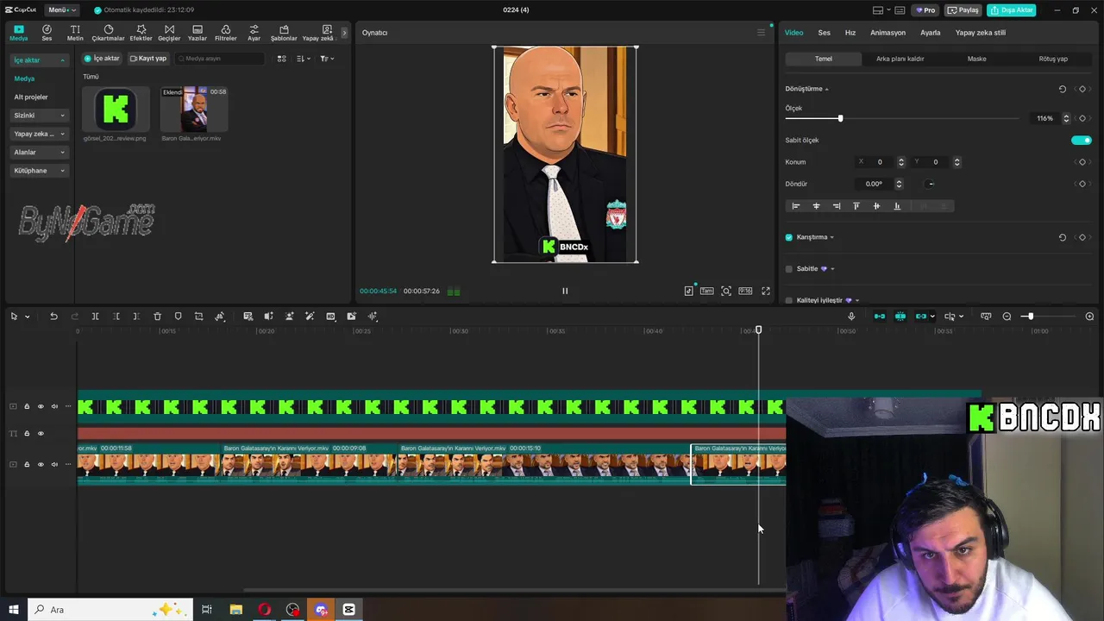1104x621 pixels.
Task: Expand the Yapay zeka sidebar section
Action: 40,134
